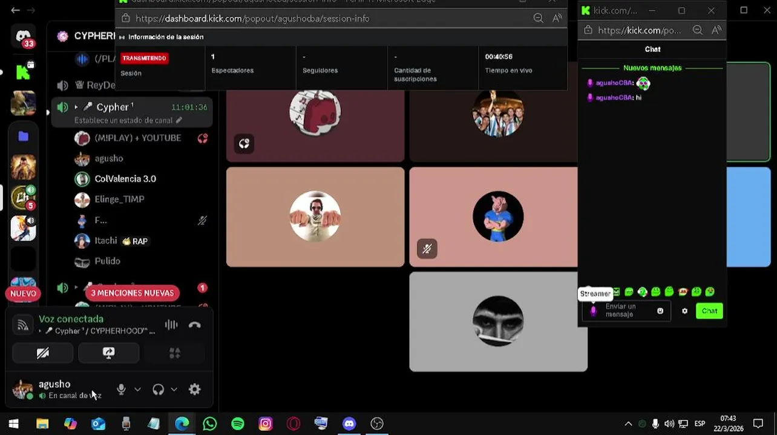Open Kick chat settings gear
This screenshot has height=435, width=777.
(x=684, y=311)
